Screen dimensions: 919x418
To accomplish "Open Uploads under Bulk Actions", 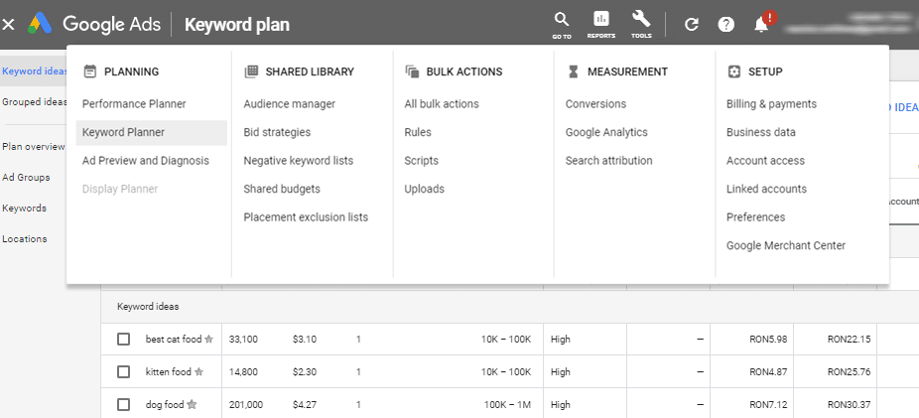I will pos(425,189).
